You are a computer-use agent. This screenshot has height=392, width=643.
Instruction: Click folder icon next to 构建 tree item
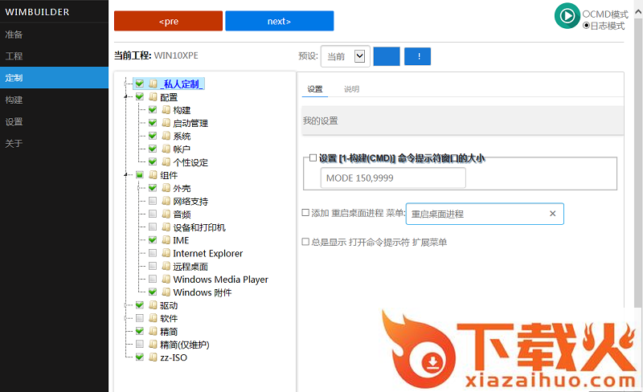(x=166, y=110)
